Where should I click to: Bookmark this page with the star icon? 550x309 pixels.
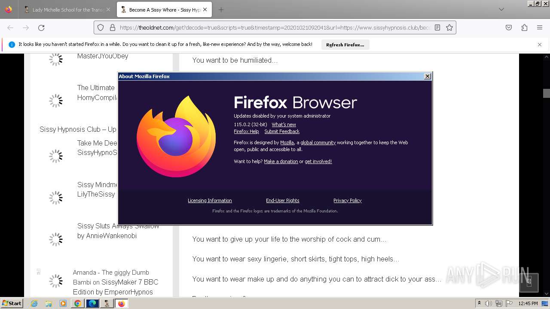(x=449, y=27)
